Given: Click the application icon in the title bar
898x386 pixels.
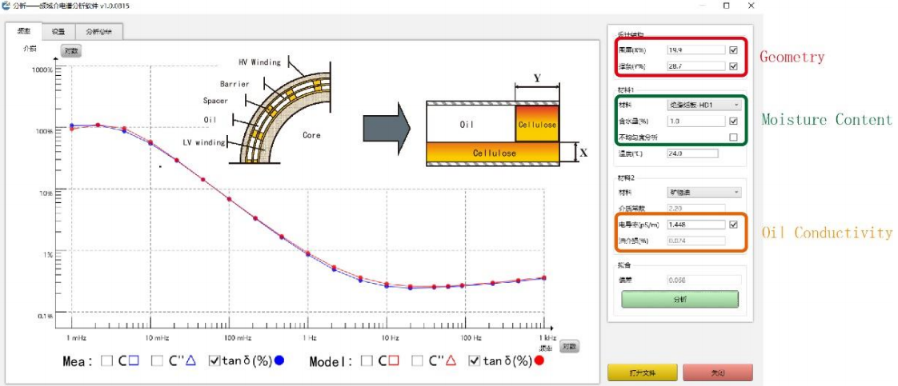Looking at the screenshot, I should 6,5.
